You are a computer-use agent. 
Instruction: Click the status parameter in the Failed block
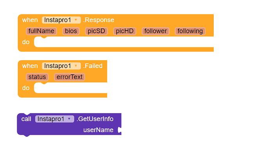point(37,77)
